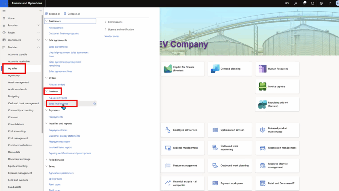
Task: Select Commodity accounting module
Action: (x=21, y=110)
